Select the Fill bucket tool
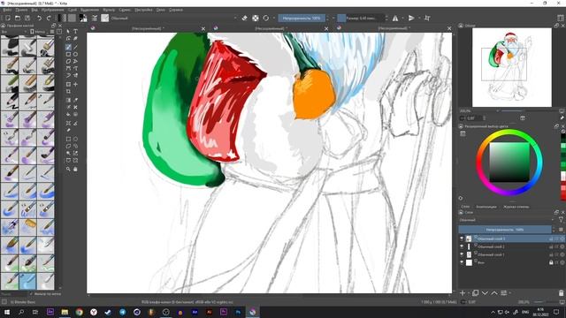This screenshot has height=318, width=566. pos(68,114)
